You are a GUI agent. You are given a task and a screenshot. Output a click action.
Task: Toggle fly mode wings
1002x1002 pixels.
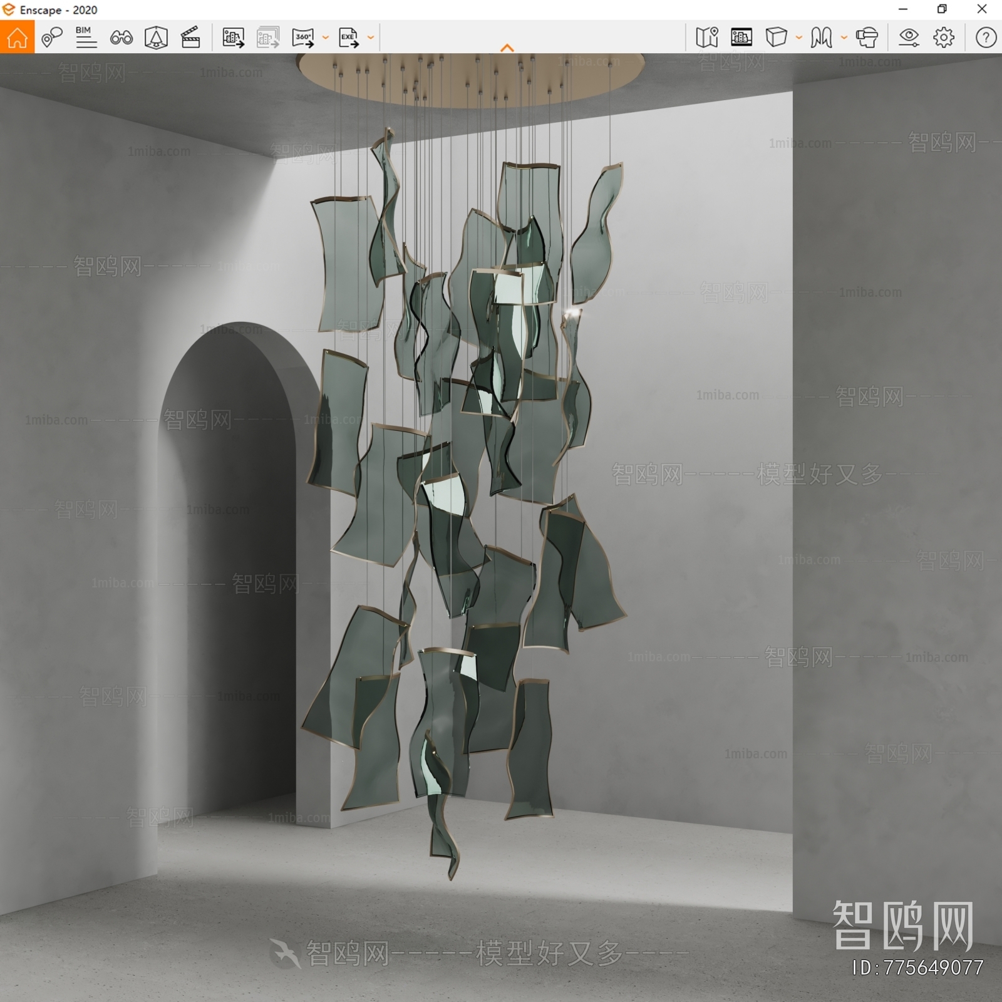click(x=820, y=38)
